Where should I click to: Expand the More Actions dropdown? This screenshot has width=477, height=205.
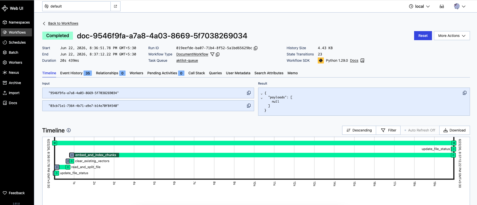pos(452,36)
